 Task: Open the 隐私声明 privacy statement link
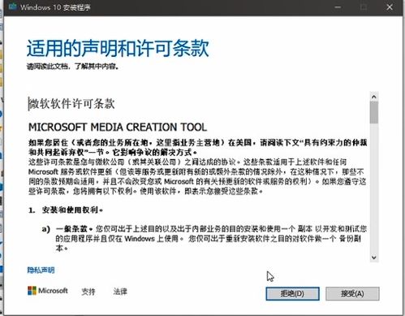(x=41, y=270)
